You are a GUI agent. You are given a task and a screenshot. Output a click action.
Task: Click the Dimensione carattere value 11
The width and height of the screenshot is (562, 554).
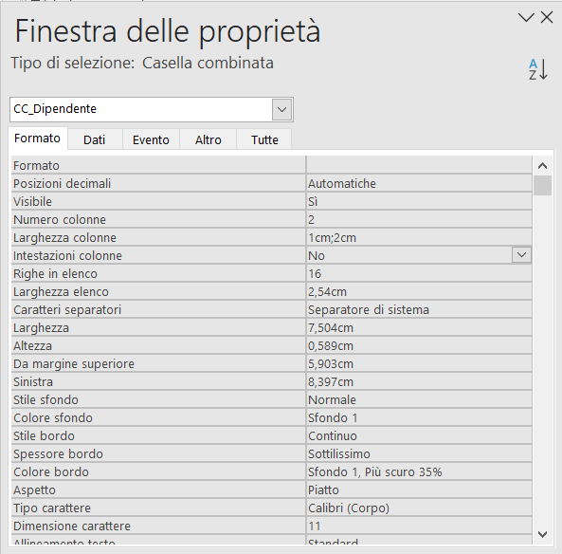(419, 526)
